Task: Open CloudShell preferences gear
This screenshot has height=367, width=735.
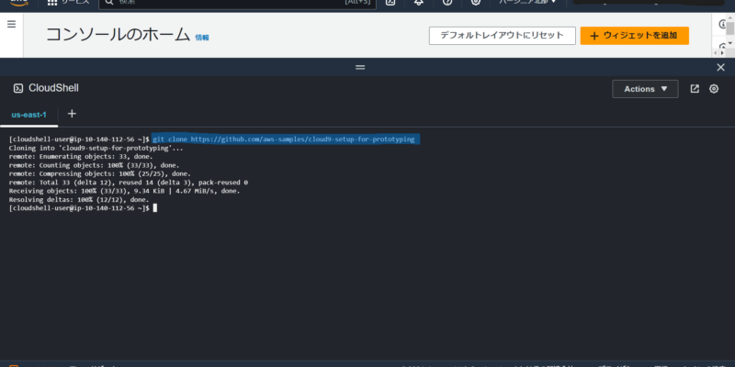Action: [714, 88]
